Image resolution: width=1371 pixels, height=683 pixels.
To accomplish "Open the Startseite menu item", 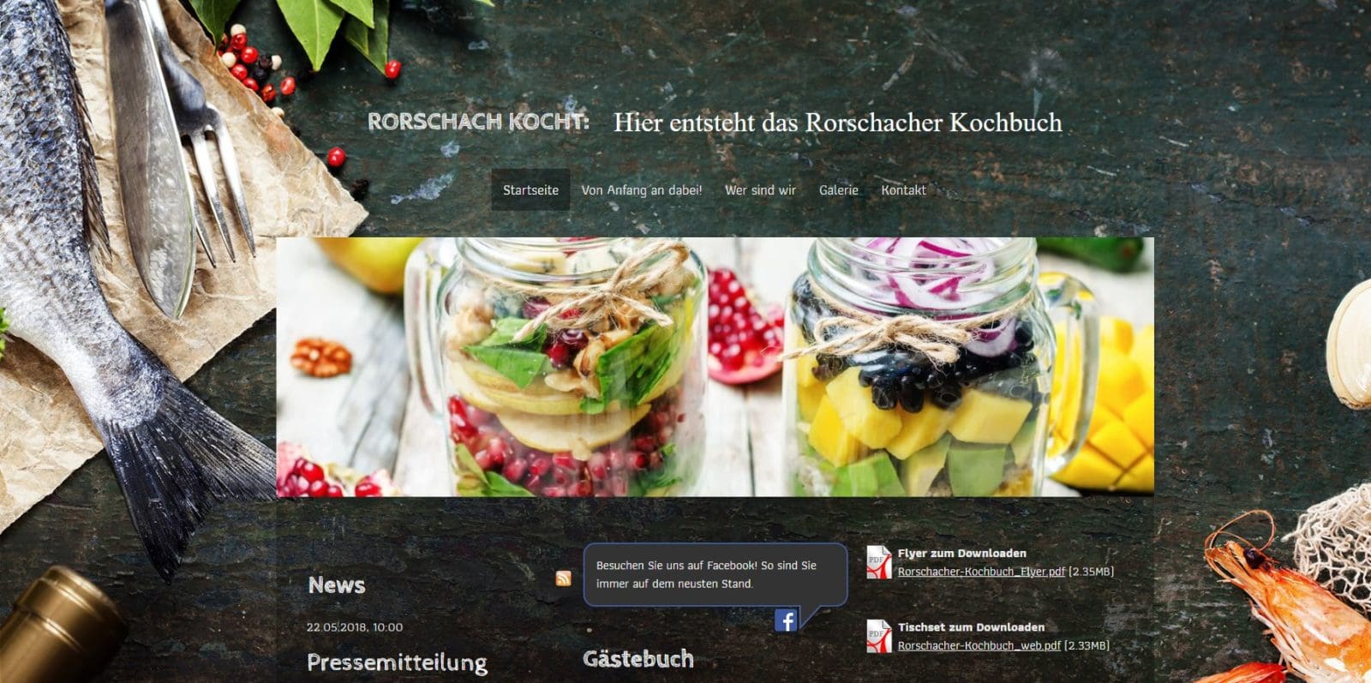I will pos(530,190).
